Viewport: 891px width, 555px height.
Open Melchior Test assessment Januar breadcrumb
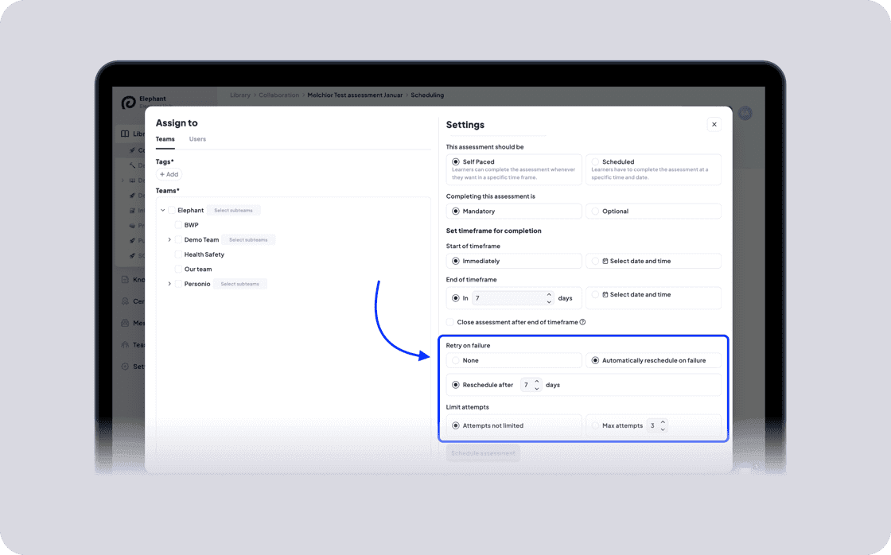(x=355, y=95)
